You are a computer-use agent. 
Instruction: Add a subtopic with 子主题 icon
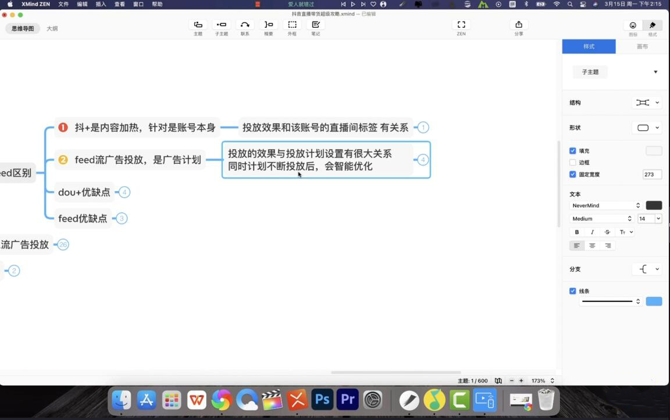click(x=221, y=25)
